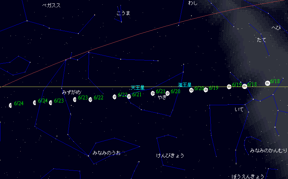Select the みなみのかんむり constellation label

point(269,150)
